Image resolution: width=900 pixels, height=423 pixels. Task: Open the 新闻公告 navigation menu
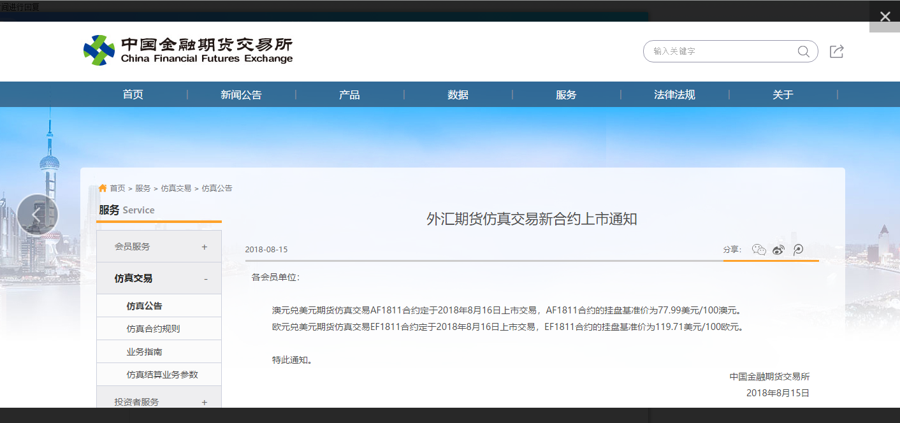coord(241,95)
